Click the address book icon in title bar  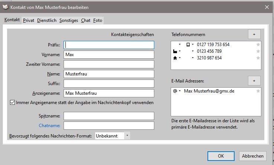point(6,7)
